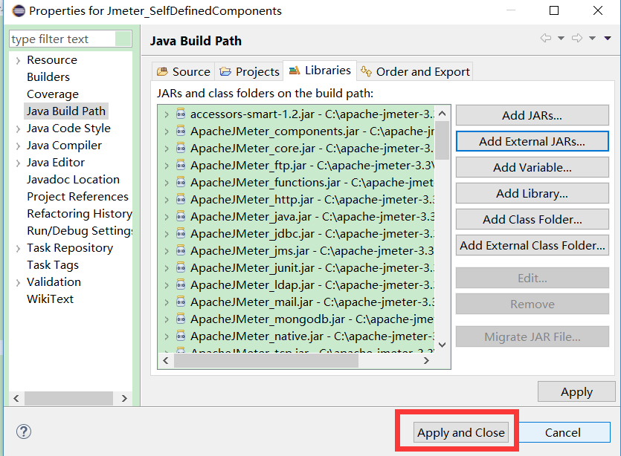Click the jar icon of ApacheJMeter_jms.jar
621x456 pixels.
coord(181,250)
